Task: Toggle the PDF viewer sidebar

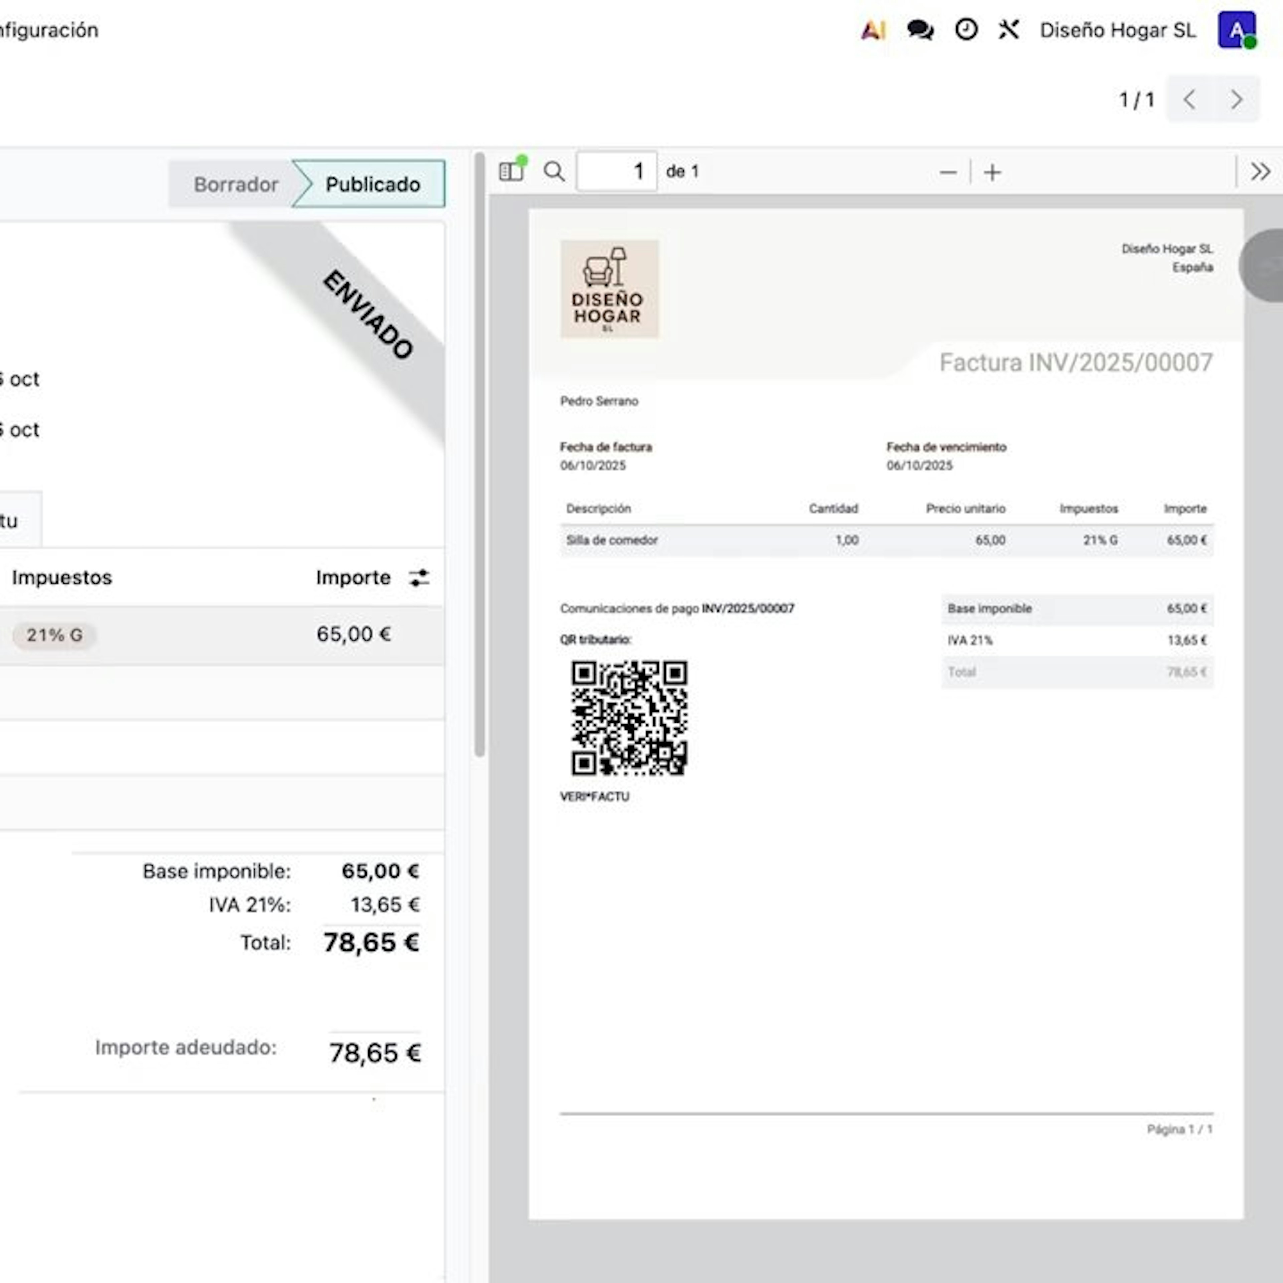Action: pyautogui.click(x=512, y=171)
